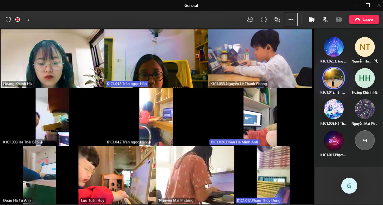Select Hoàng Khánh Hà's video tile

point(52,58)
